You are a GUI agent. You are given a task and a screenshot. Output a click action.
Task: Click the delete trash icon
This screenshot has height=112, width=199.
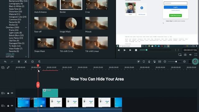click(19, 62)
